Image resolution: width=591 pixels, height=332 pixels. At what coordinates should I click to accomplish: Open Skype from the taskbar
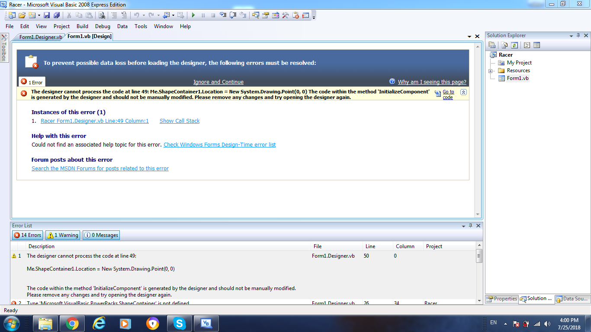click(180, 323)
